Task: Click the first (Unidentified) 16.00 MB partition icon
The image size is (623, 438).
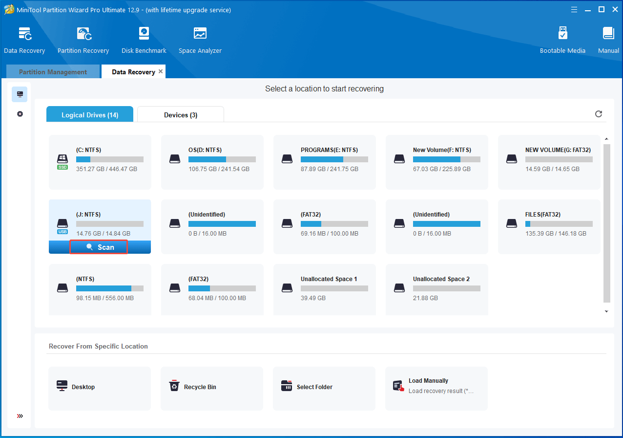Action: pyautogui.click(x=175, y=223)
